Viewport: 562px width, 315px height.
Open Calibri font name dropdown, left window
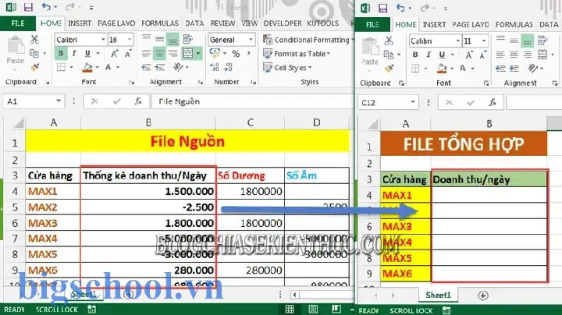[103, 39]
